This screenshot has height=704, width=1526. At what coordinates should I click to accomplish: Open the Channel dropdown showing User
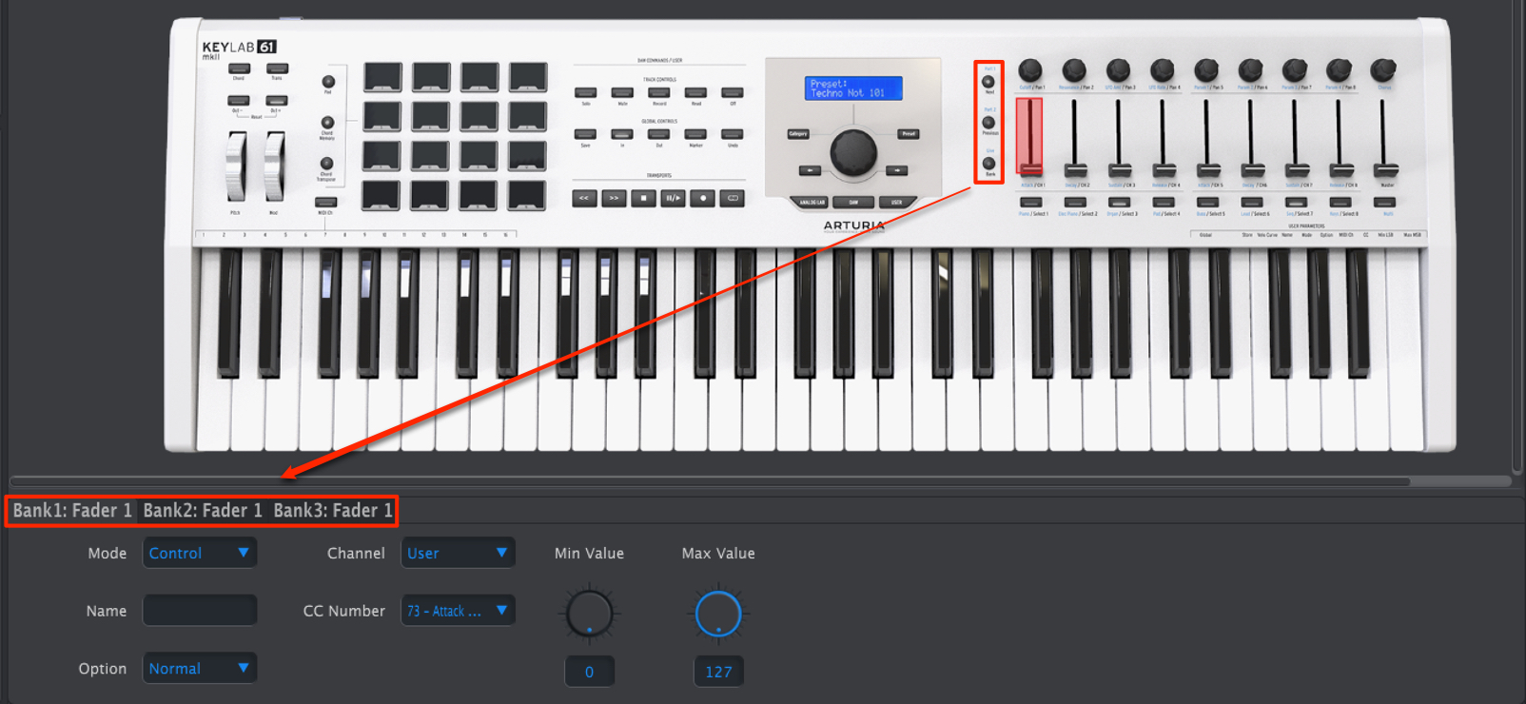pos(458,553)
